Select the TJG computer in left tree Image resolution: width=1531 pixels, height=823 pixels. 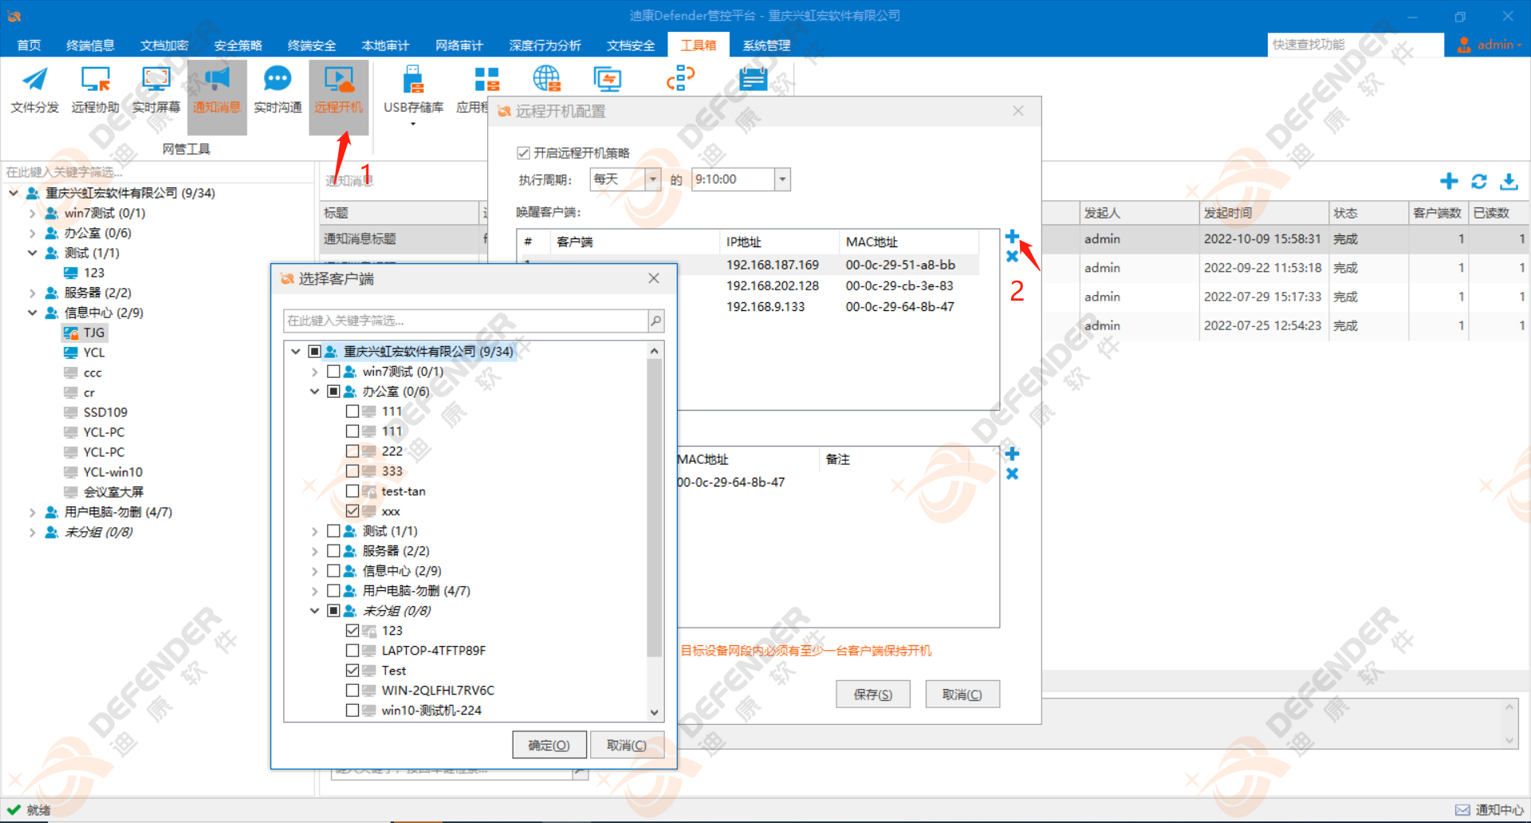[x=85, y=333]
